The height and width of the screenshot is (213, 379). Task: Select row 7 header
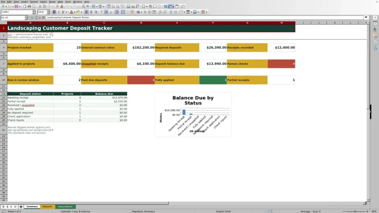click(3, 64)
